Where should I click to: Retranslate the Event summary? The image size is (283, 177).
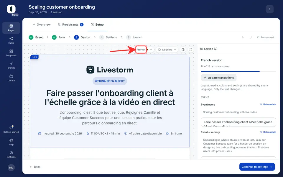click(268, 132)
